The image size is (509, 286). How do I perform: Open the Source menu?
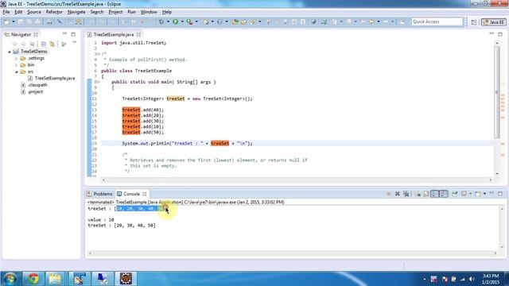[34, 12]
